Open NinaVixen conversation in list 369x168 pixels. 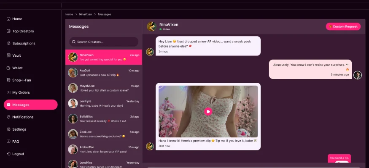pyautogui.click(x=104, y=57)
